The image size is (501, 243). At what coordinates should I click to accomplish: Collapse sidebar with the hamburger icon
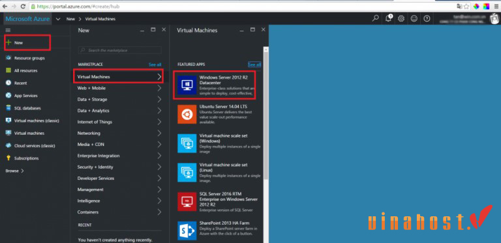coord(8,31)
